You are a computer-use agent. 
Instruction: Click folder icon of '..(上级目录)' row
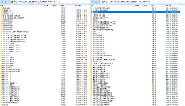pyautogui.click(x=1, y=8)
